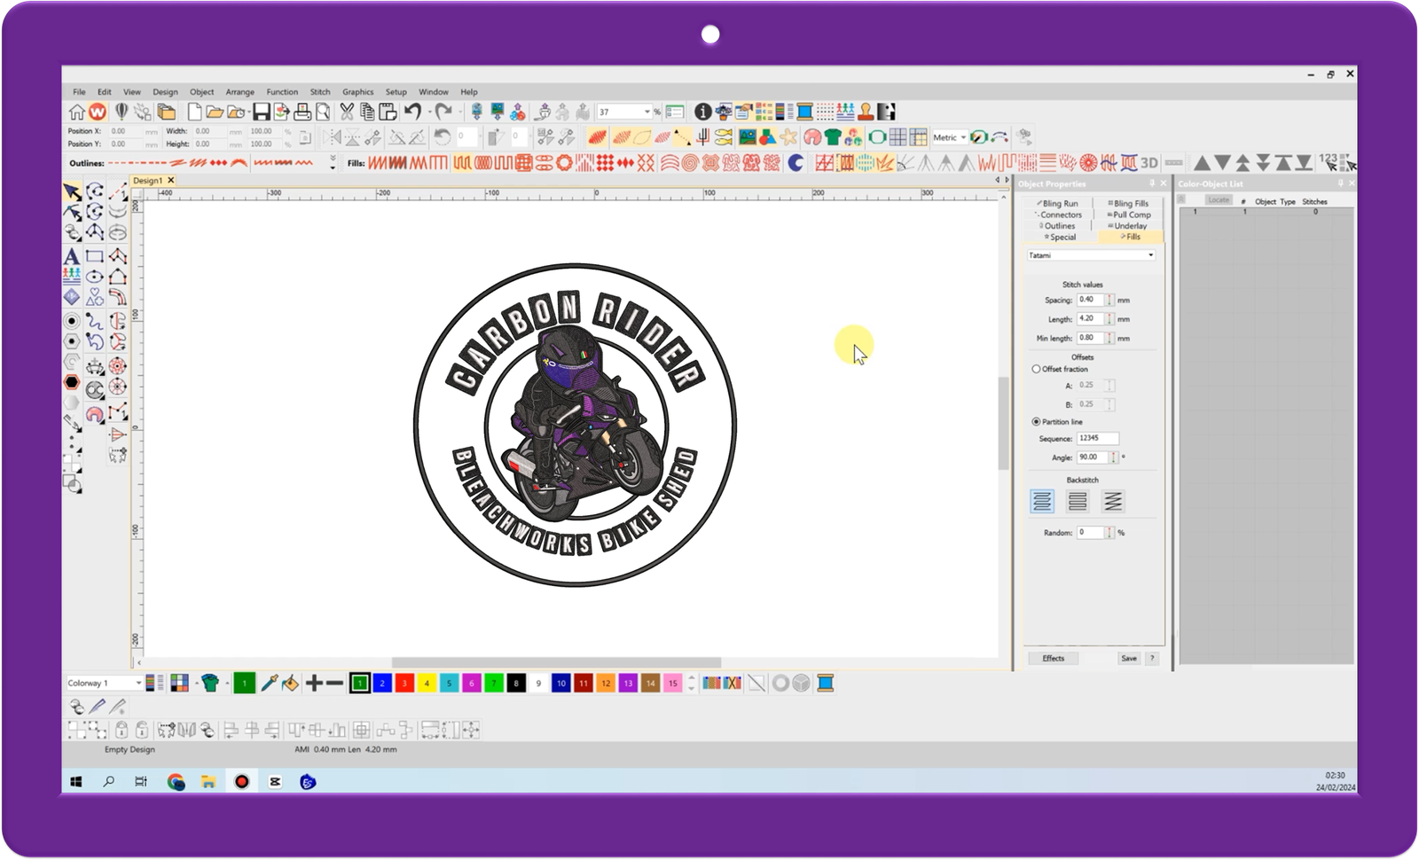Select yellow color swatch number 4
This screenshot has height=860, width=1419.
tap(427, 684)
